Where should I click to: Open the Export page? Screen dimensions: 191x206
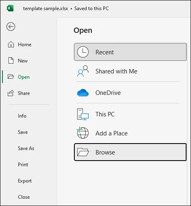[x=25, y=181]
